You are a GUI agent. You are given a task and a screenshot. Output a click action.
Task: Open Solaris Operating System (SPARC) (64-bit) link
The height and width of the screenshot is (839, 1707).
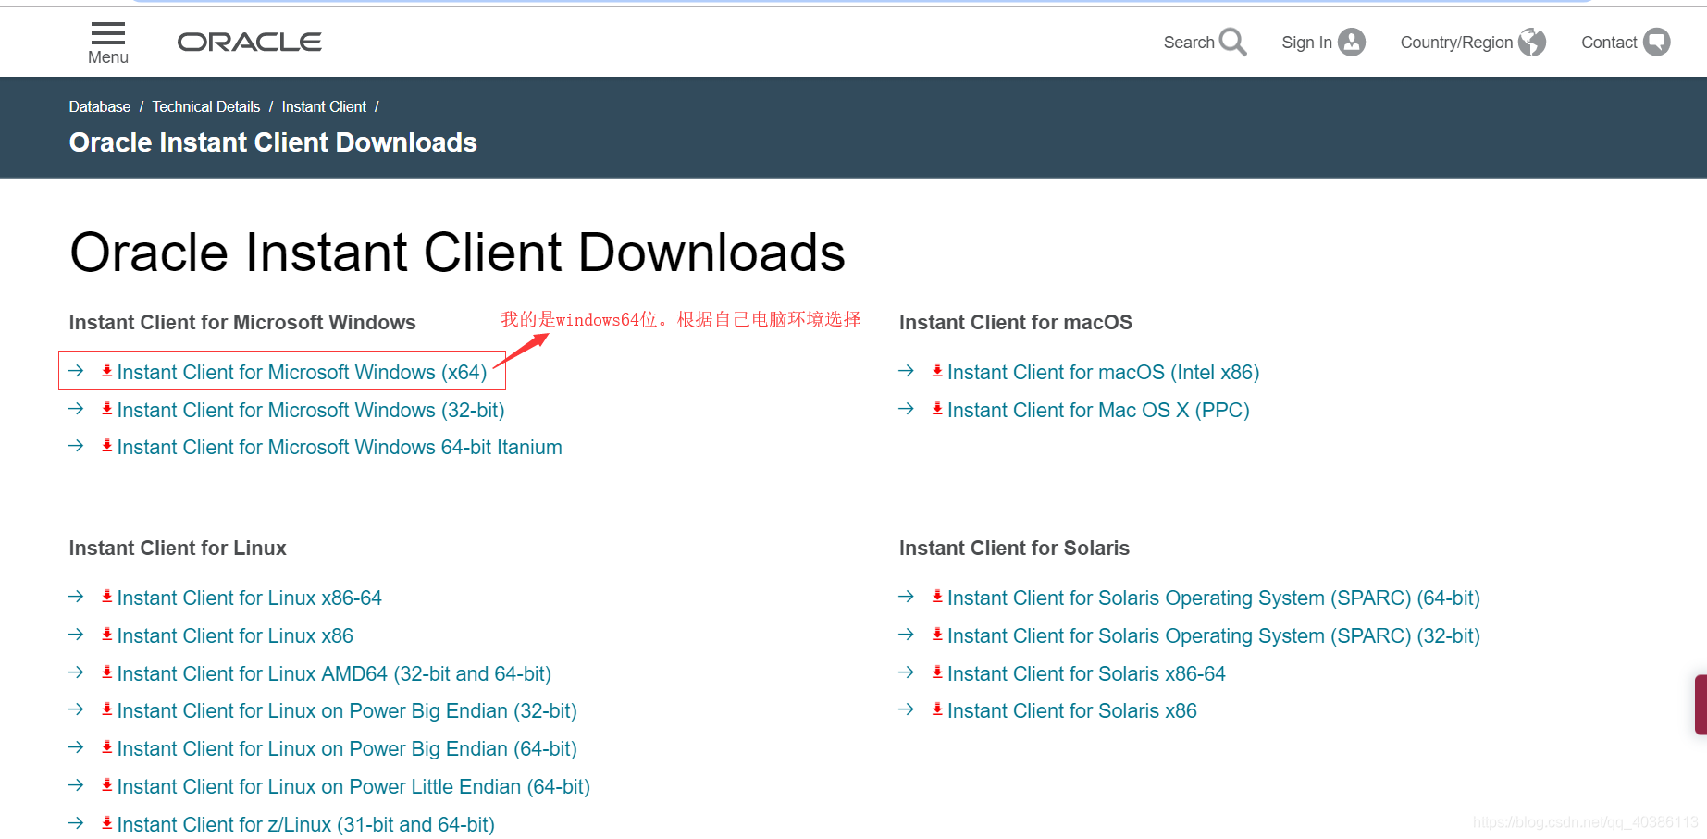pyautogui.click(x=1214, y=598)
